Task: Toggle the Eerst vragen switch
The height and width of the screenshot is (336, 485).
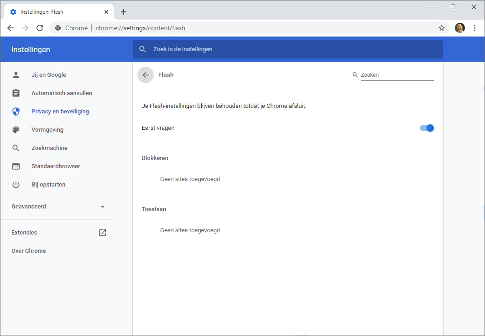Action: 427,128
